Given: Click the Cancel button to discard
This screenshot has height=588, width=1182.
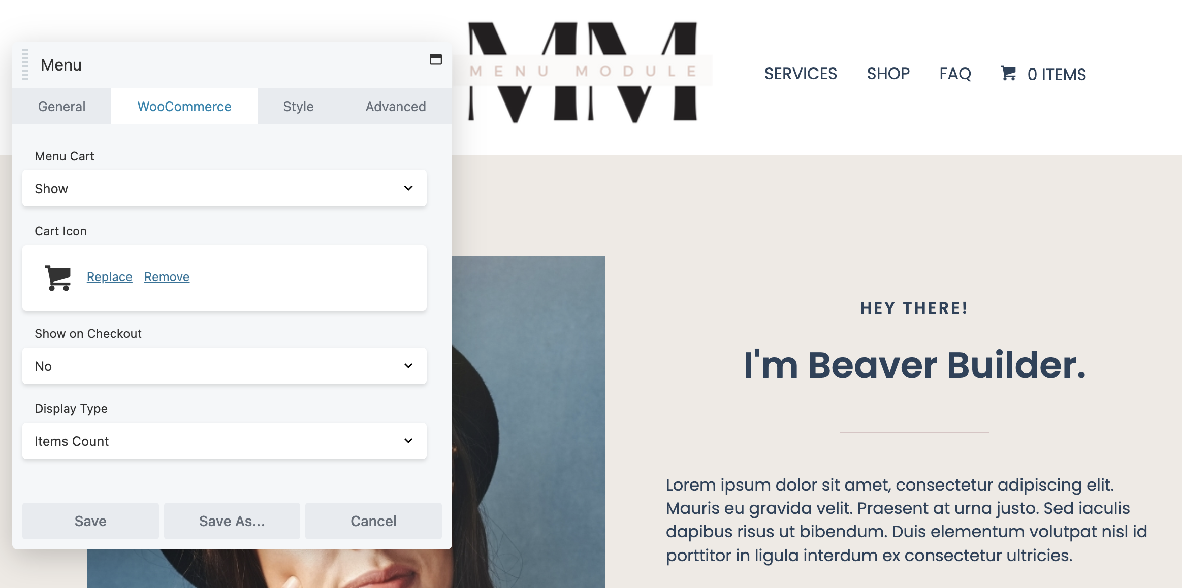Looking at the screenshot, I should pos(373,520).
